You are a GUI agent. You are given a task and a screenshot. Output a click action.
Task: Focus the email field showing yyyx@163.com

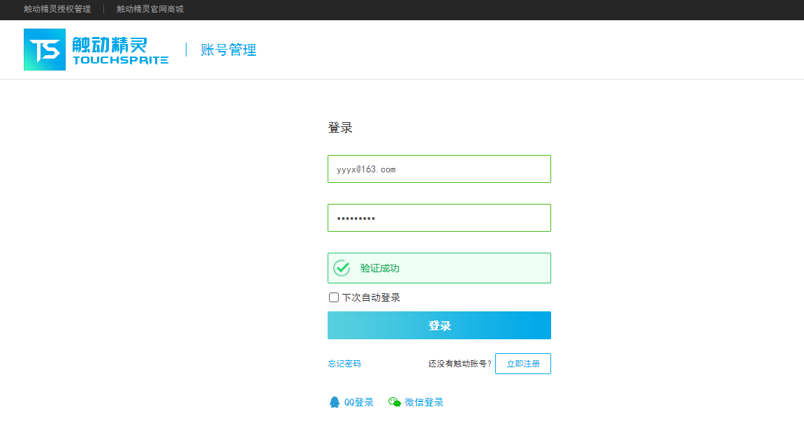439,169
